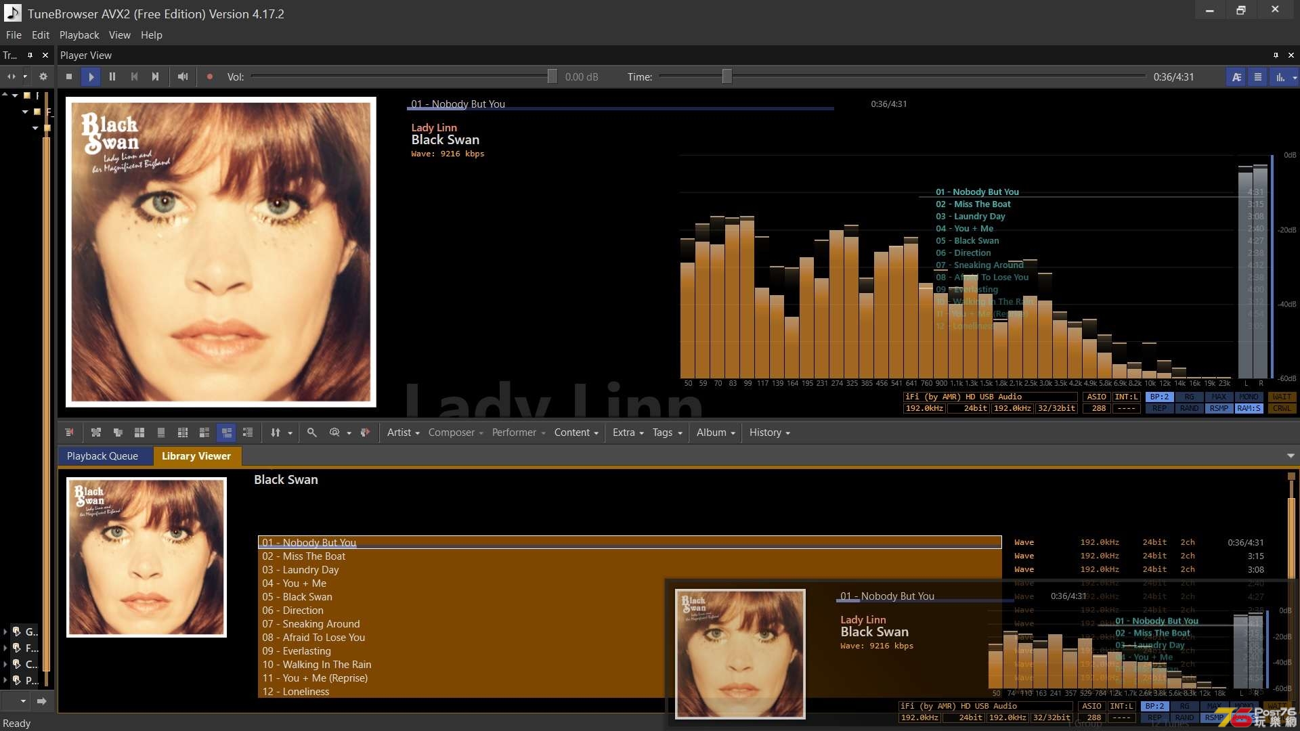
Task: Click the Play button in the player toolbar
Action: point(91,77)
